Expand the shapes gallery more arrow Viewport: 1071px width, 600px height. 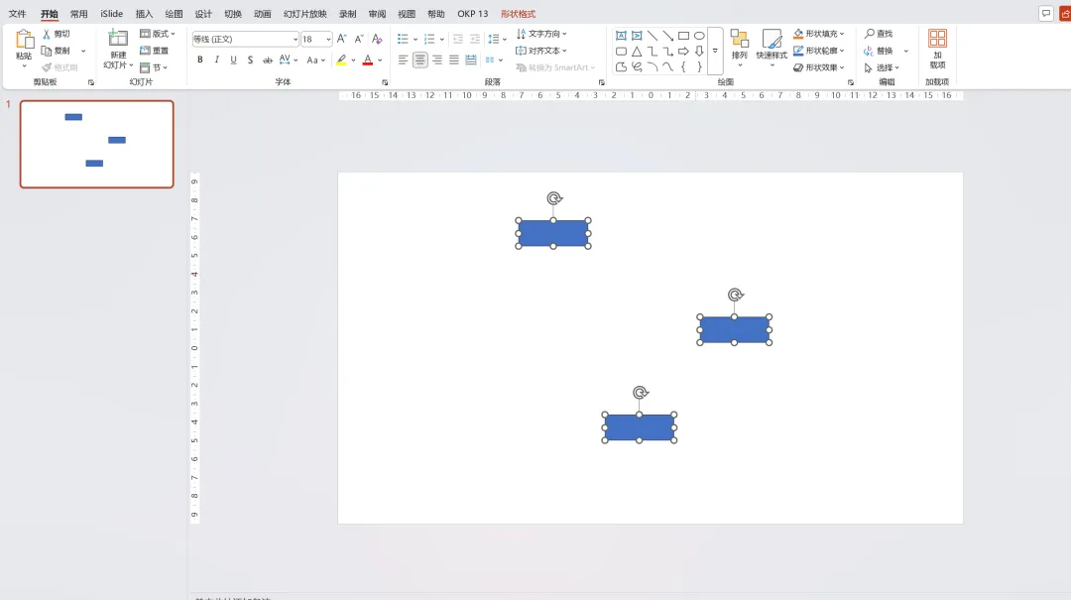715,52
